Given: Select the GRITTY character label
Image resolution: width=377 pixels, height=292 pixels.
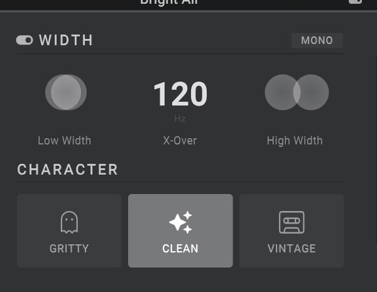Looking at the screenshot, I should (69, 249).
